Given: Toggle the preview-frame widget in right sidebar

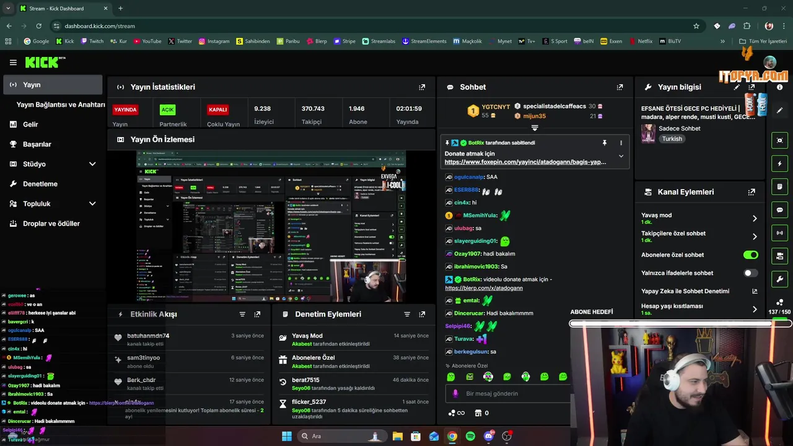Looking at the screenshot, I should pos(779,141).
